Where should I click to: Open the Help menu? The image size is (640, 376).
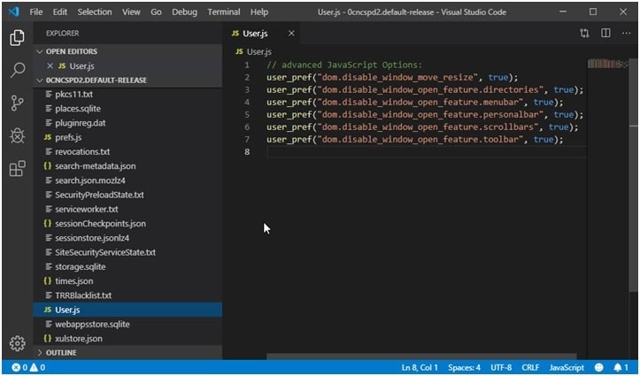click(x=259, y=12)
